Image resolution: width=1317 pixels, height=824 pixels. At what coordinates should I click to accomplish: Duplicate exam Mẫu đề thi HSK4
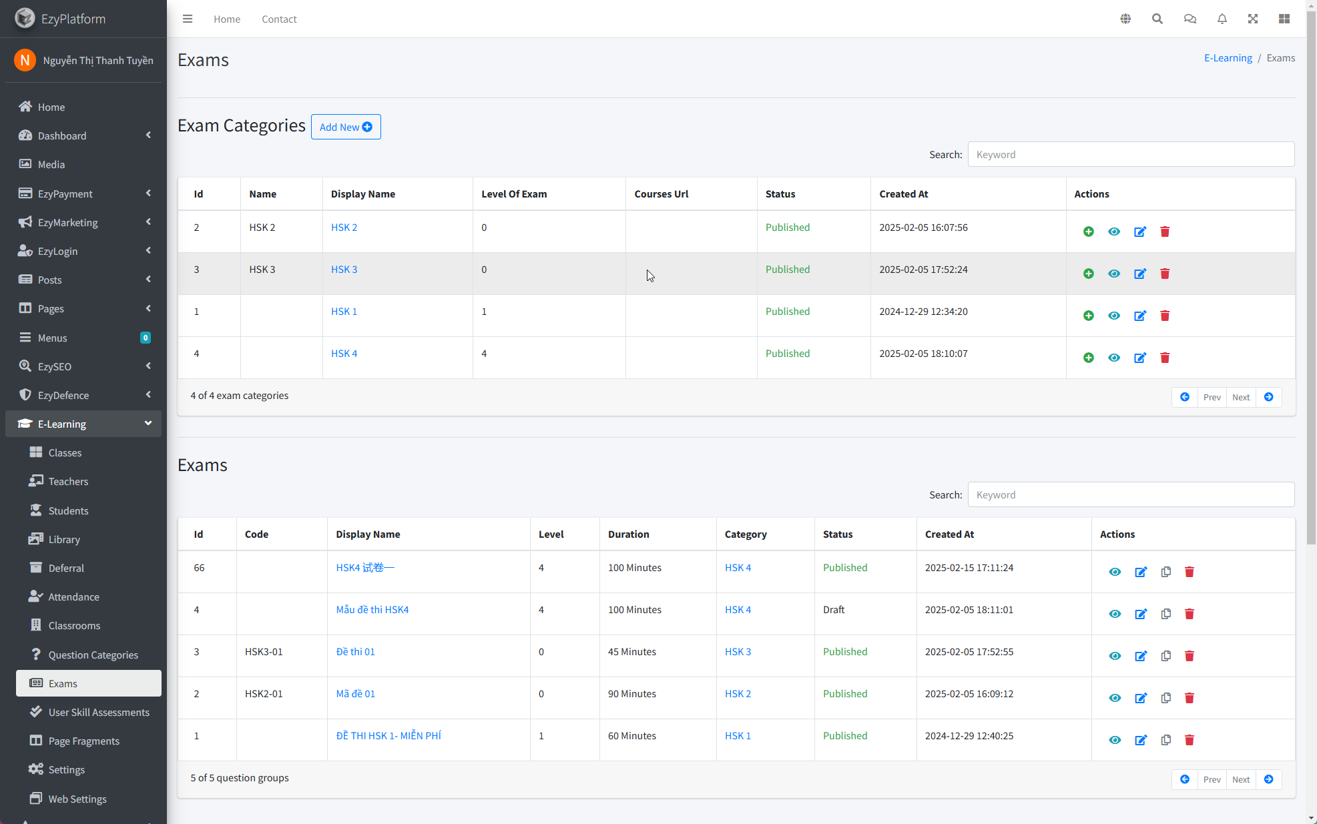(x=1166, y=614)
